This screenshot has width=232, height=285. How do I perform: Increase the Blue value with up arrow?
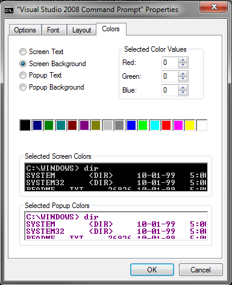click(183, 88)
